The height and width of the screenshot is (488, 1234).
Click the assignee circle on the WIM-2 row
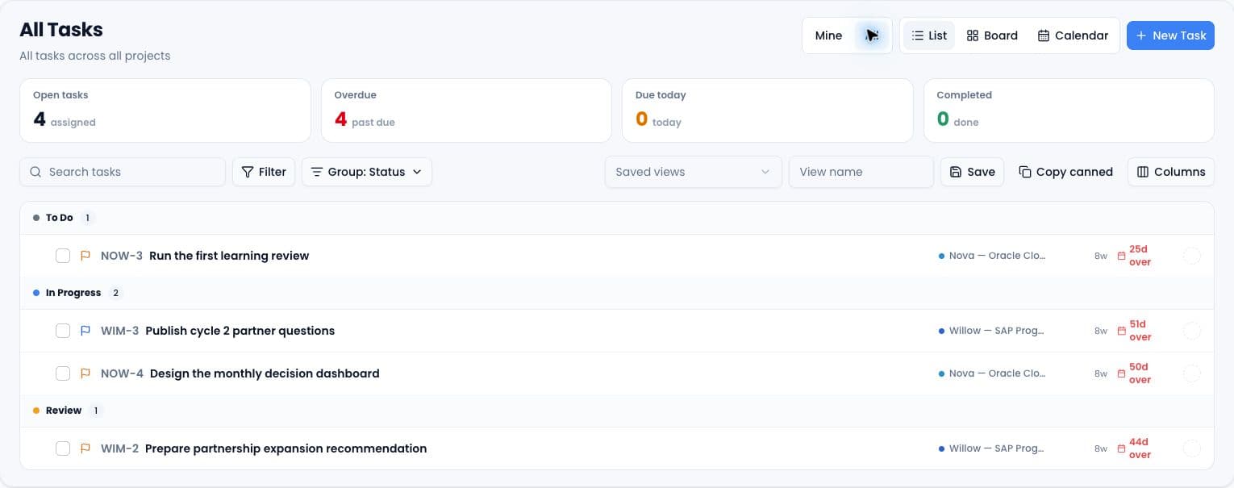(1191, 448)
